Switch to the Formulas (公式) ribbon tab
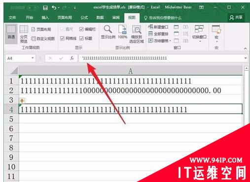Screen dimensions: 250x182 pos(84,18)
